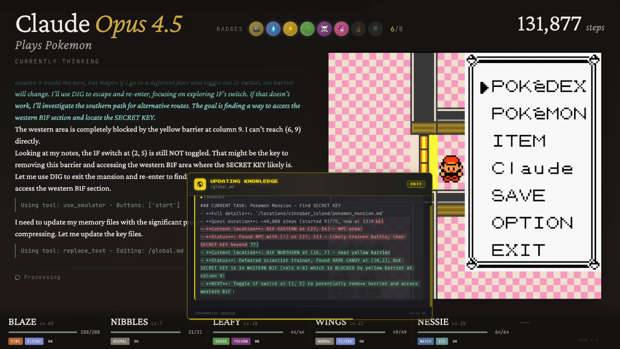Click LEAFY's 44/44 HP value

click(x=298, y=332)
